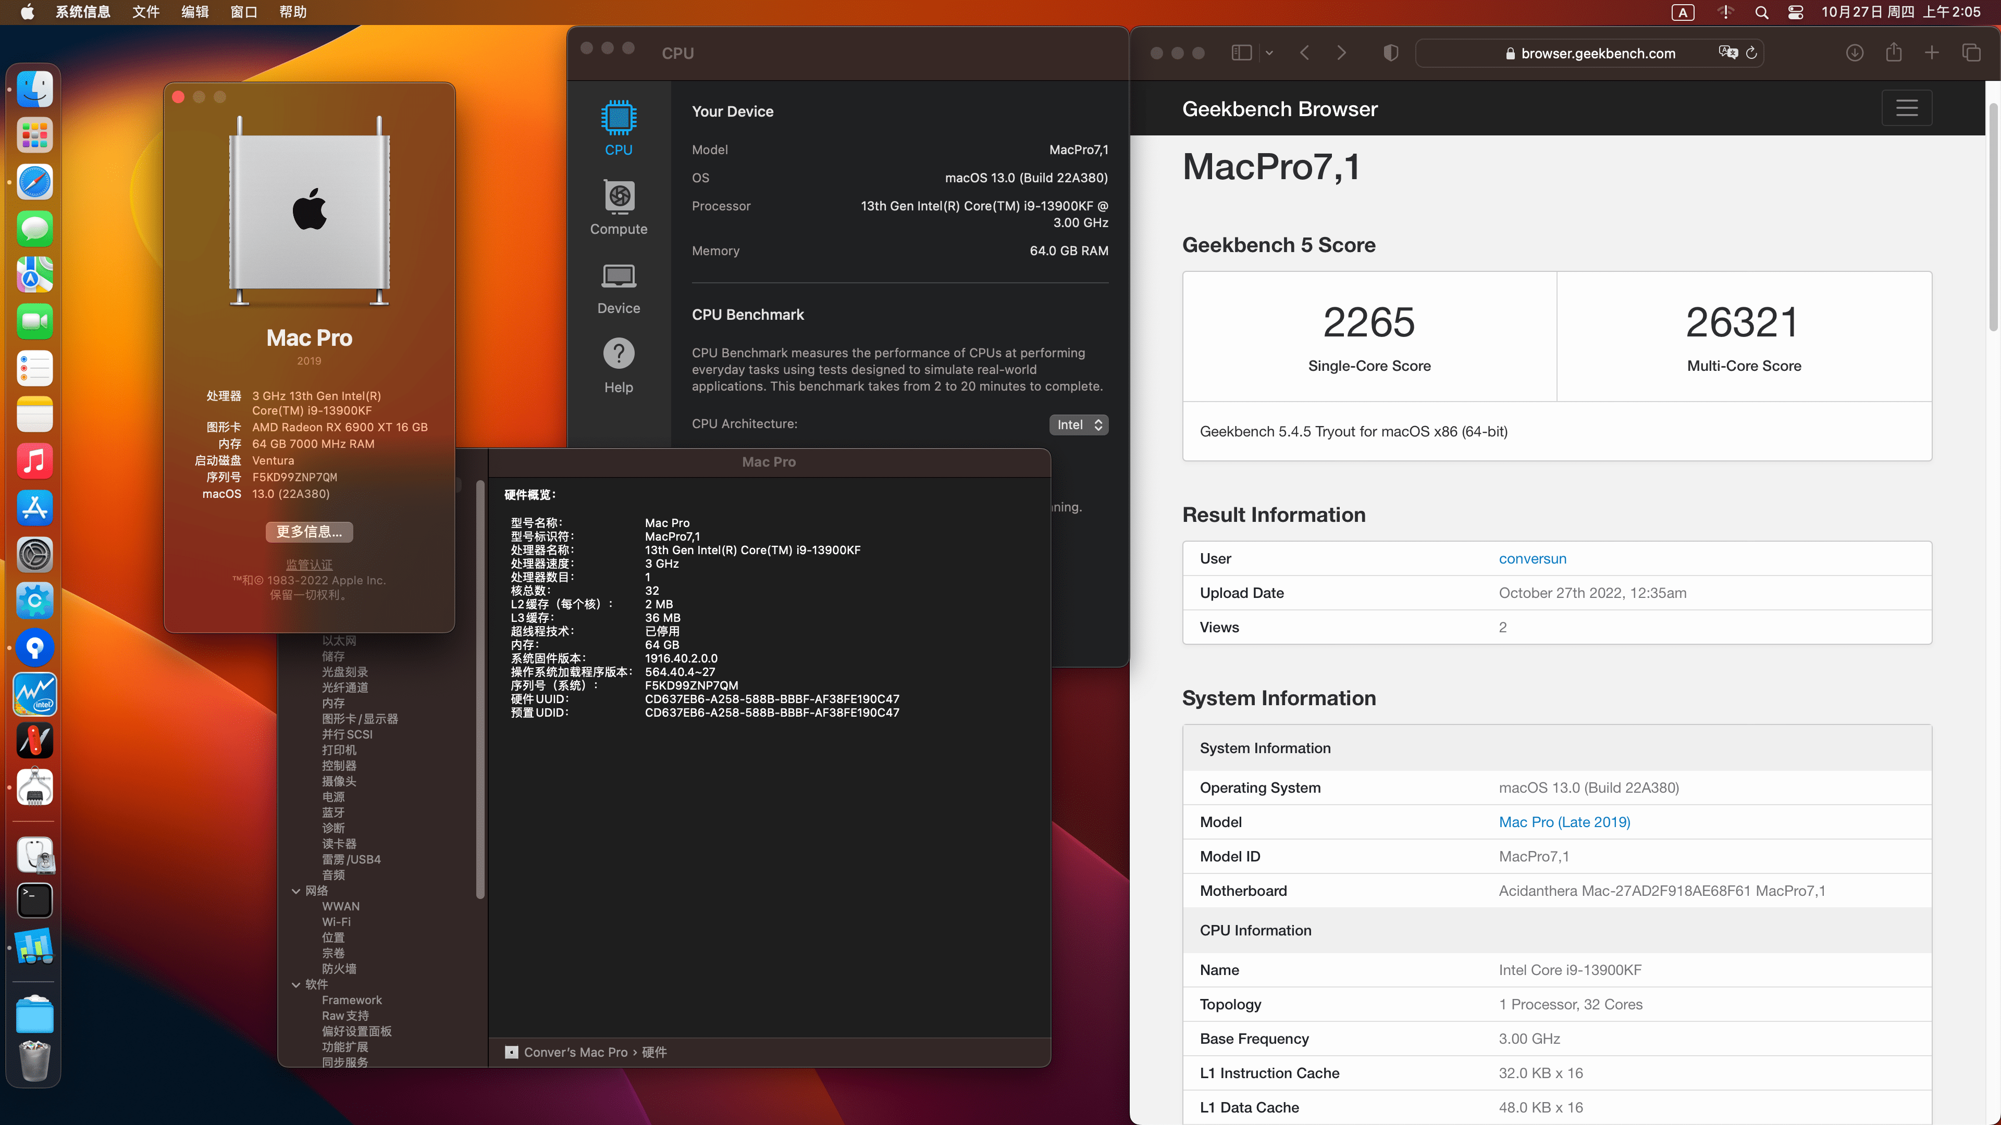2001x1125 pixels.
Task: Open Music from the Dock
Action: click(x=35, y=461)
